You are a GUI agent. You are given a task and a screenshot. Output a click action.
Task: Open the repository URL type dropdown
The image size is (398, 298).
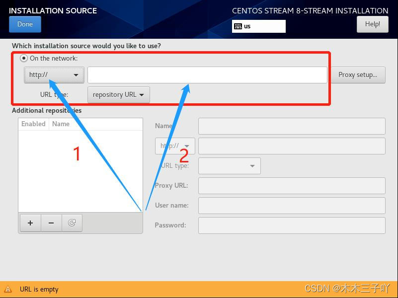[x=118, y=94]
